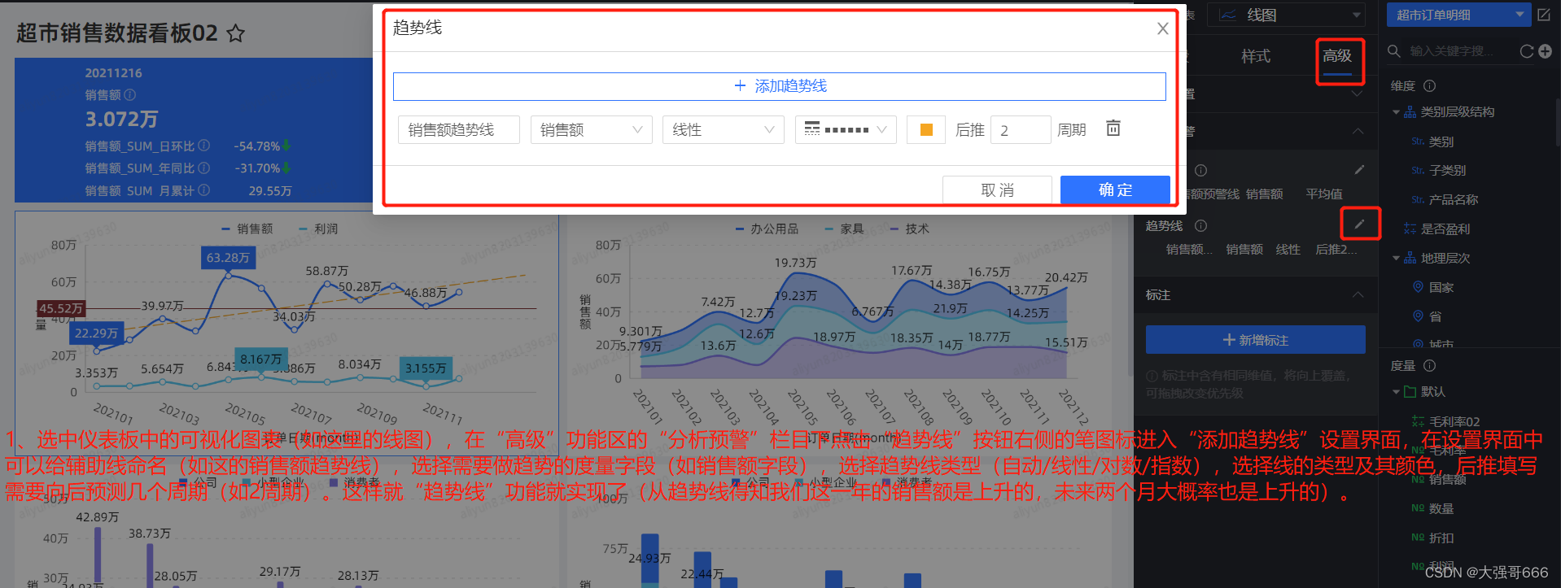Click the 新增标注 button
The height and width of the screenshot is (588, 1561).
[x=1256, y=340]
